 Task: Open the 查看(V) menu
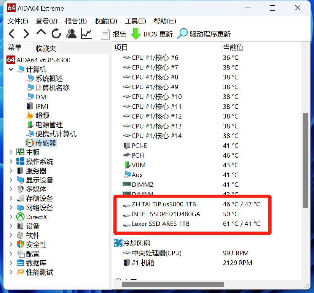[46, 21]
